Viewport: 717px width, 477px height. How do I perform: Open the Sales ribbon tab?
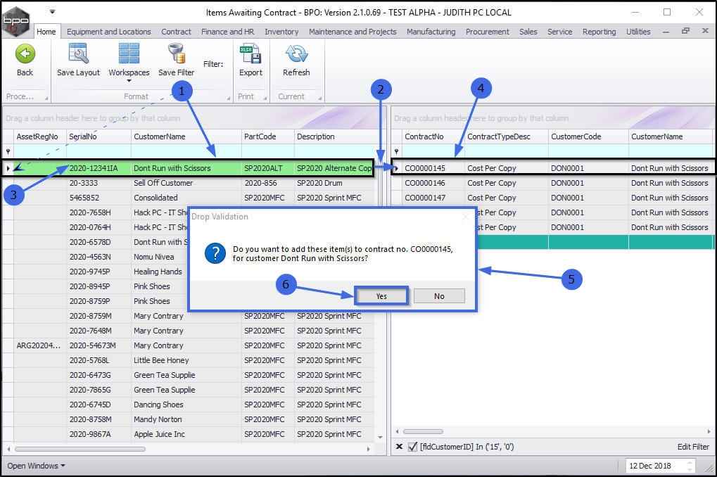pyautogui.click(x=528, y=32)
